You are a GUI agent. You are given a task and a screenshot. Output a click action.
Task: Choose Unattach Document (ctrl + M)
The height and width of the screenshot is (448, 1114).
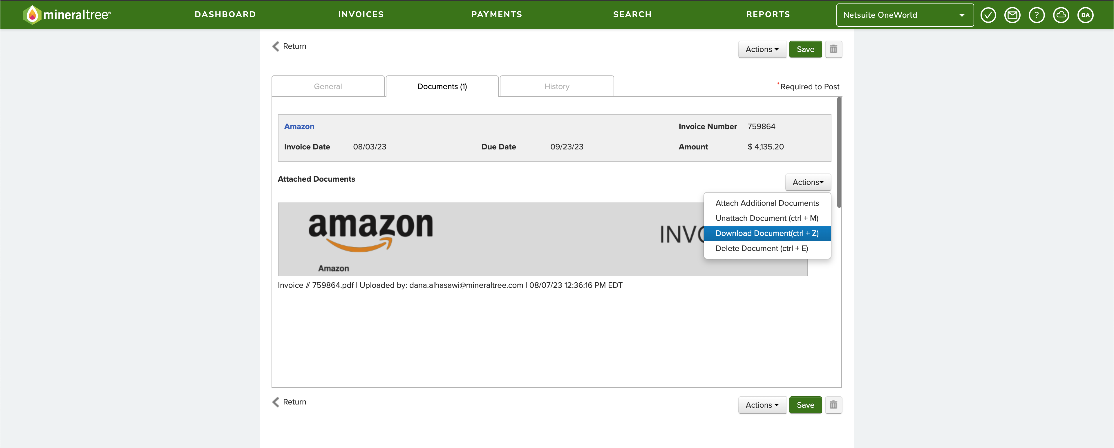coord(767,218)
